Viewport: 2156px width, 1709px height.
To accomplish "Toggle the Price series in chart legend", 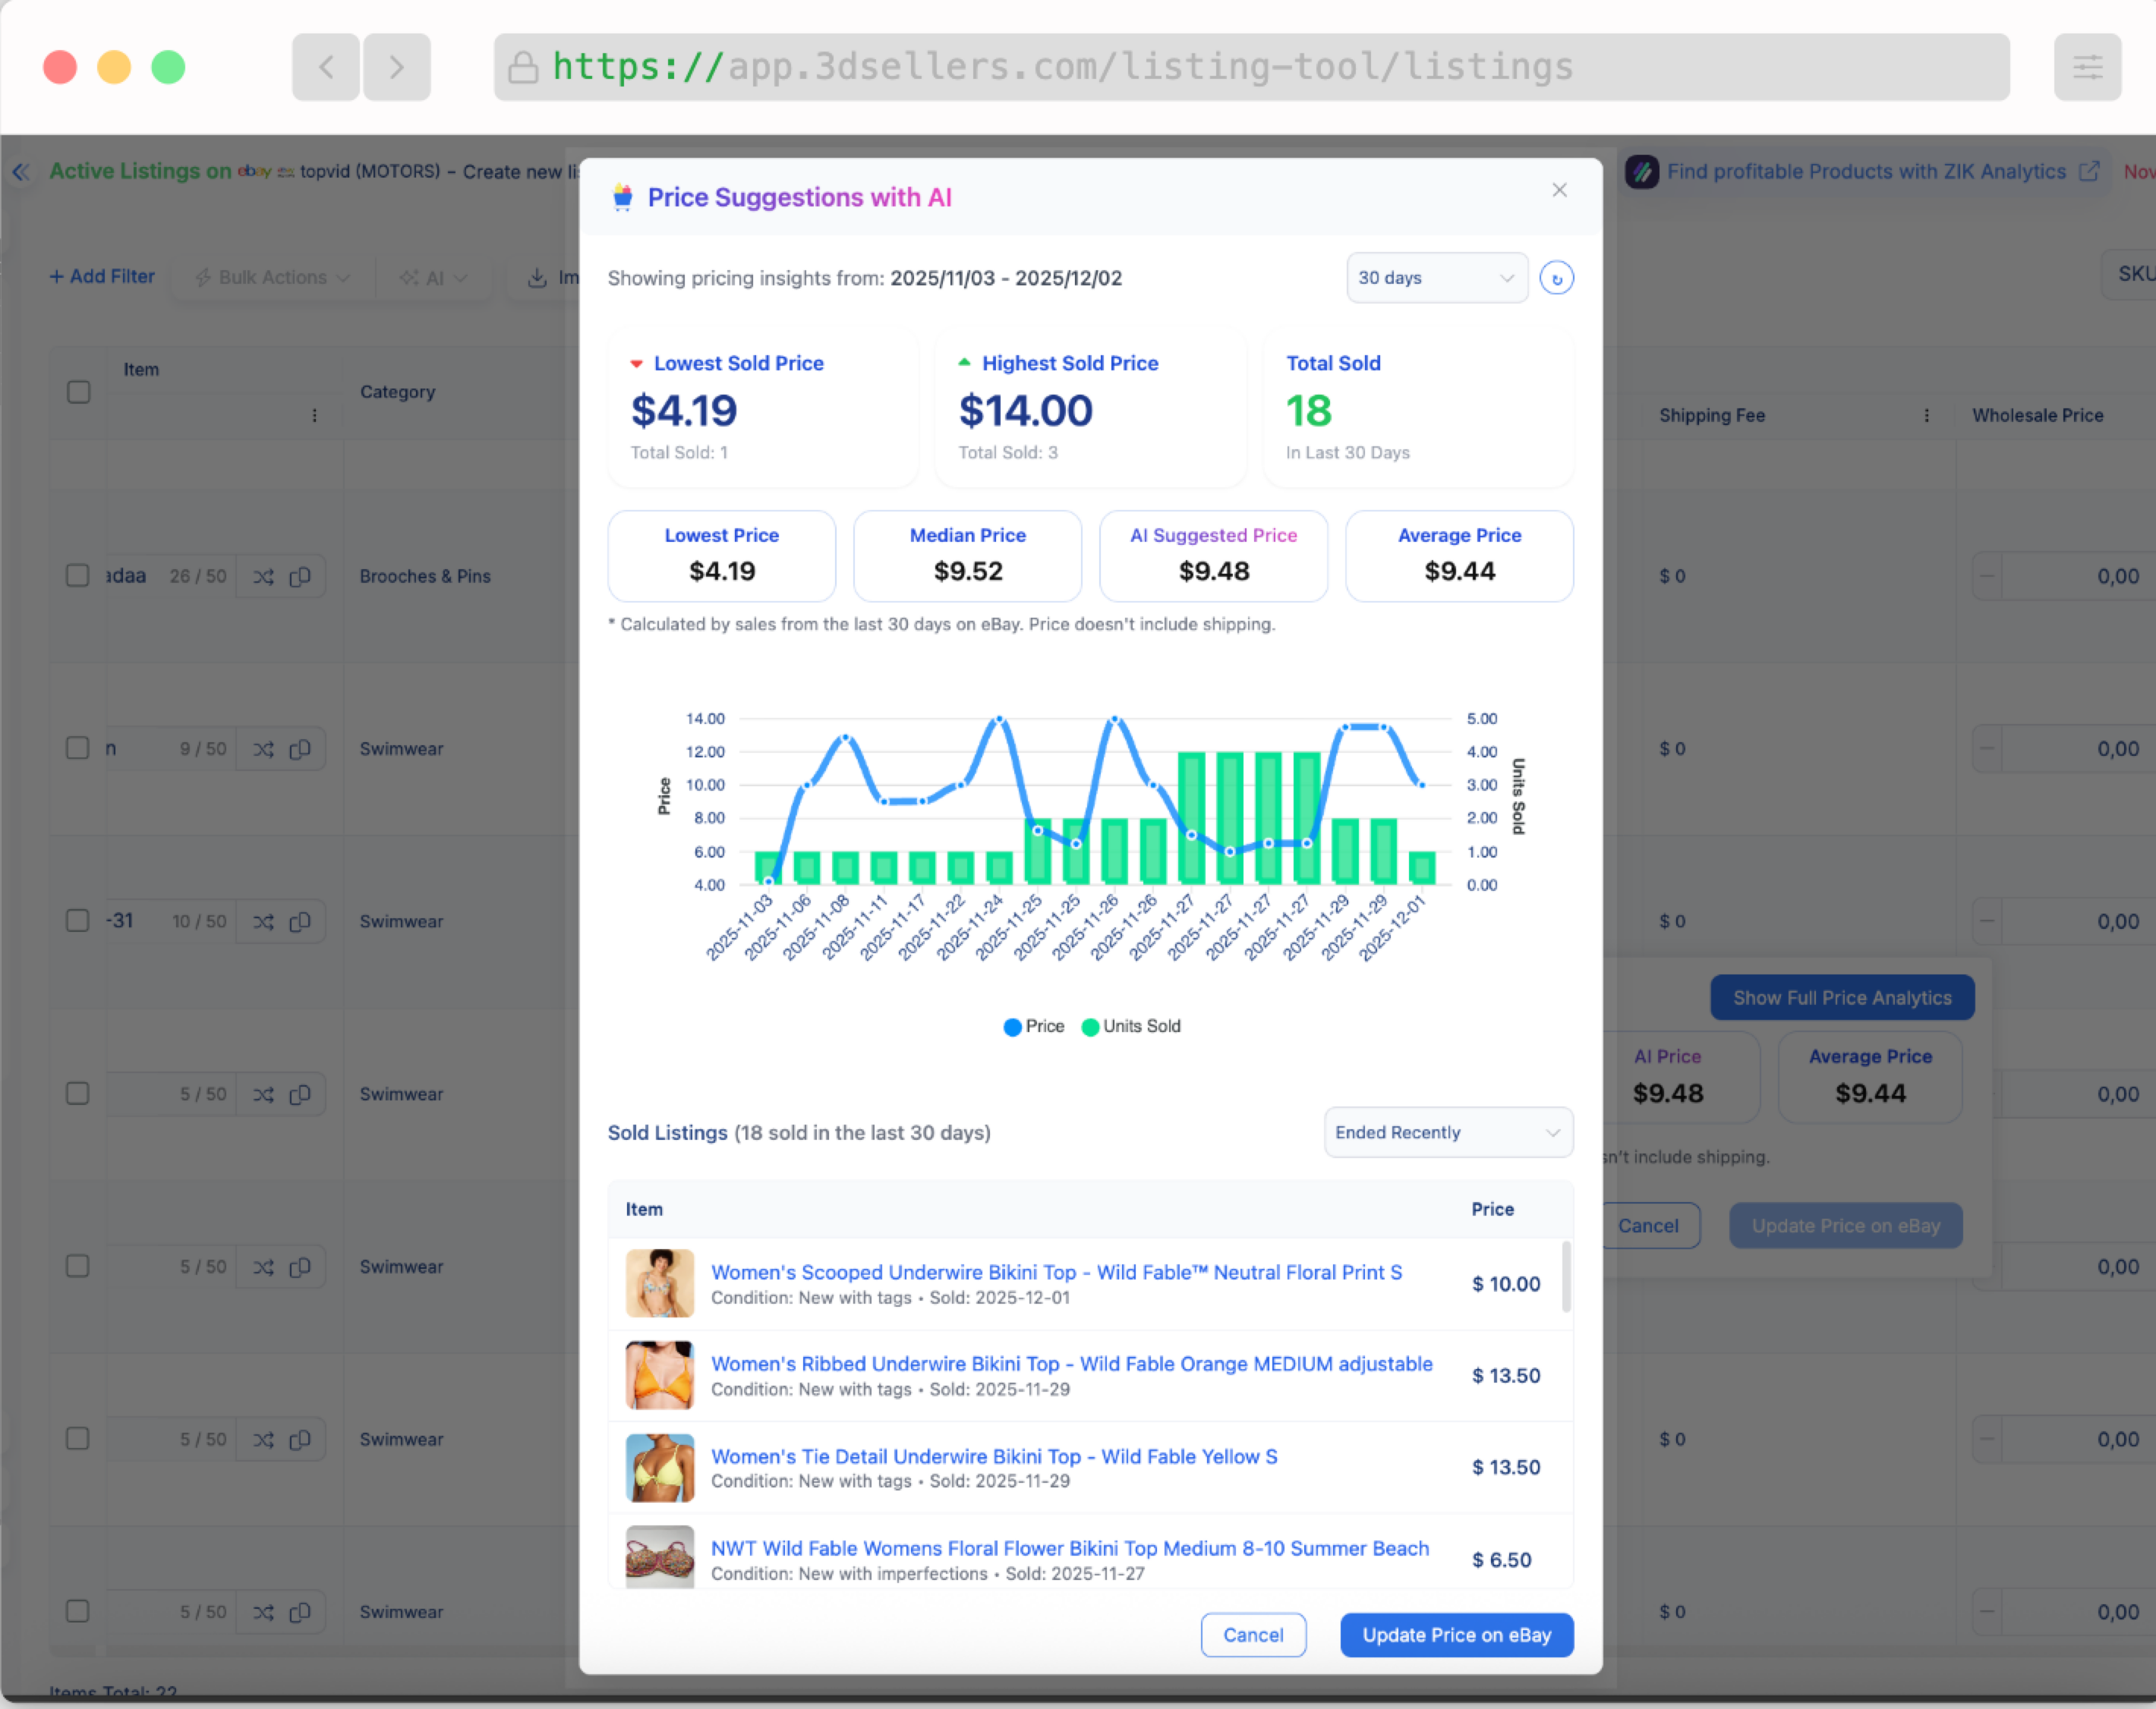I will pyautogui.click(x=1034, y=1027).
